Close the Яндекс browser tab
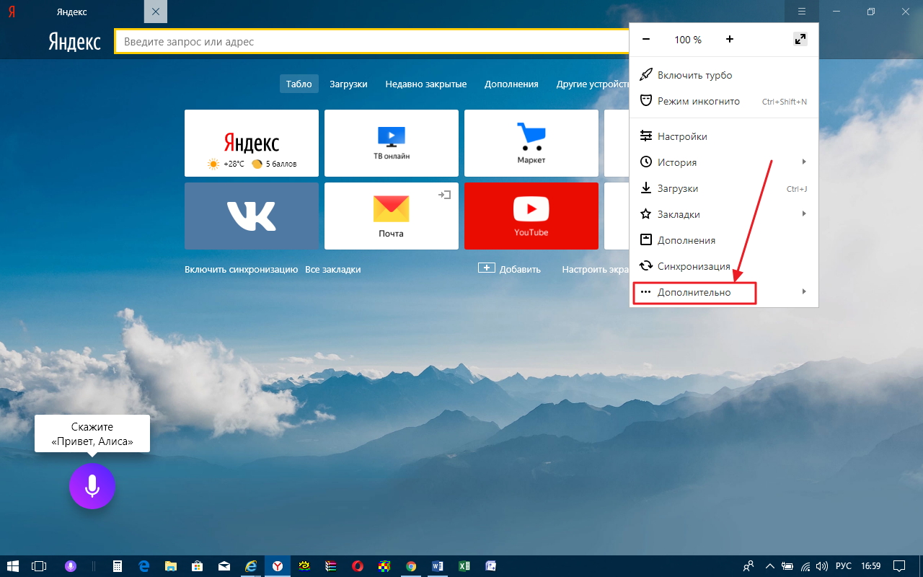Screen dimensions: 923x577 point(156,12)
